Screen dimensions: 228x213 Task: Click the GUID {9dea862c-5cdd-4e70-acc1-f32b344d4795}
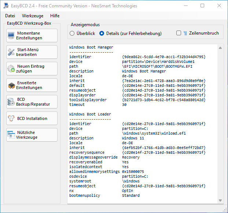coord(164,57)
